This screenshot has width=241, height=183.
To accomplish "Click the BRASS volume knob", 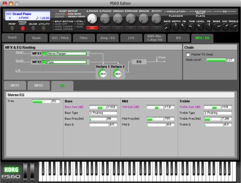I will (x=143, y=18).
